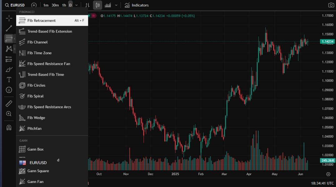Select the trend line drawing tool
The width and height of the screenshot is (336, 187).
tap(9, 28)
